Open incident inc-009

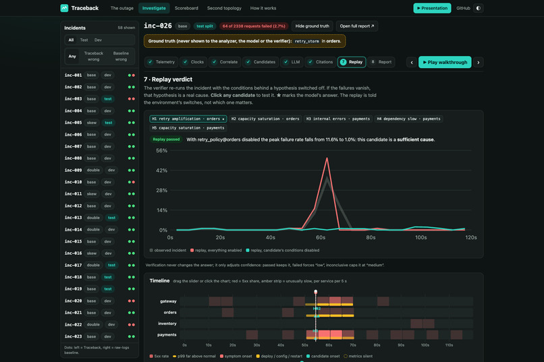point(99,170)
